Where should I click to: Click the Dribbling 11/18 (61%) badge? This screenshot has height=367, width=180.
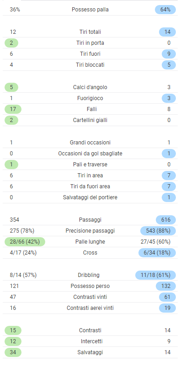155,275
